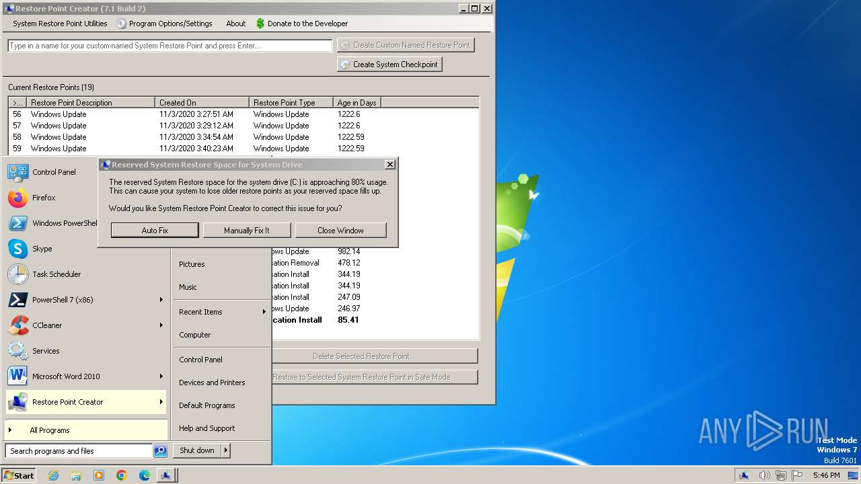Screen dimensions: 861x484
Task: Open System Restore Point Utilities menu
Action: (x=60, y=24)
